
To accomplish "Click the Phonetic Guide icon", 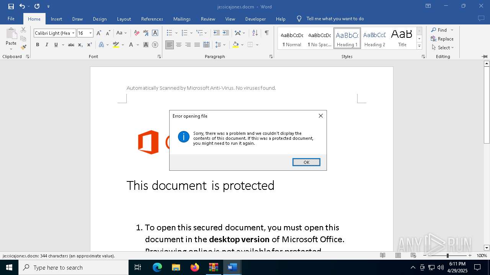I will [146, 33].
